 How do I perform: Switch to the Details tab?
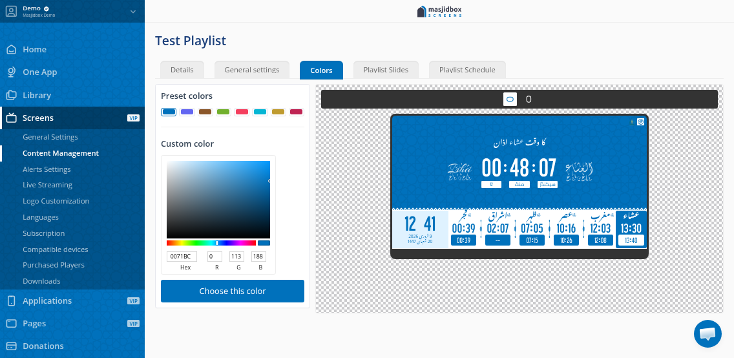click(x=182, y=70)
